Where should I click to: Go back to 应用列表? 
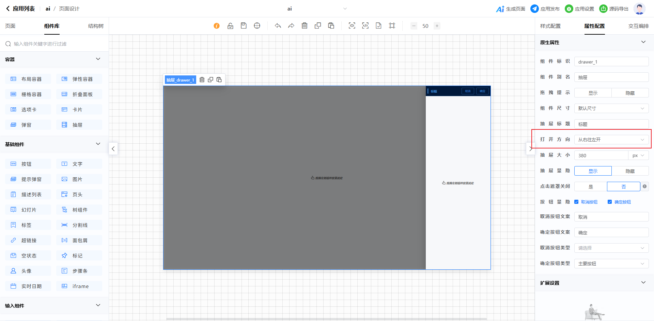(20, 9)
